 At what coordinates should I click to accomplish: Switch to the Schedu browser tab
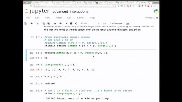90,3
